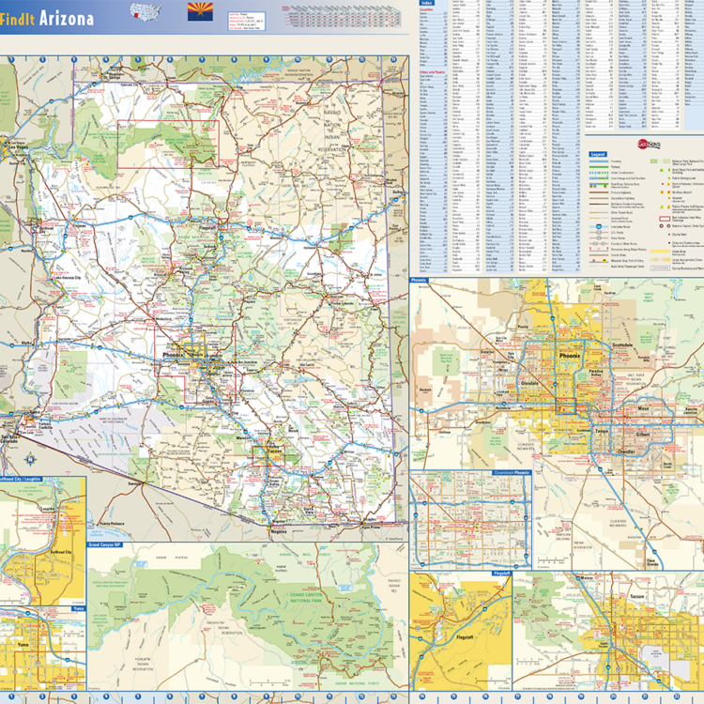The height and width of the screenshot is (704, 704).
Task: Click the GeoNova logo above the legend
Action: pyautogui.click(x=650, y=144)
